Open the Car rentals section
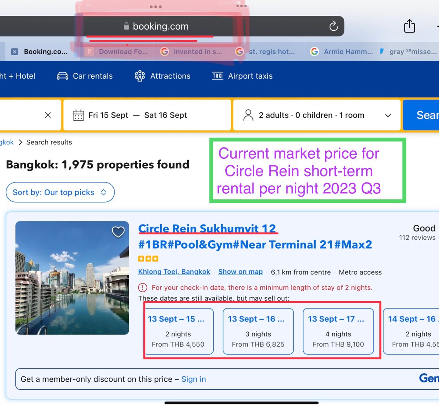Screen dimensions: 439x408 pos(85,76)
